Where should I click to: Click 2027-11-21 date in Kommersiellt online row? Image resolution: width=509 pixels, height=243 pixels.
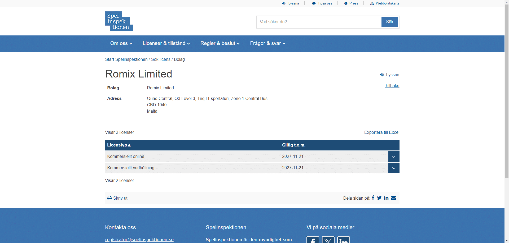click(293, 157)
